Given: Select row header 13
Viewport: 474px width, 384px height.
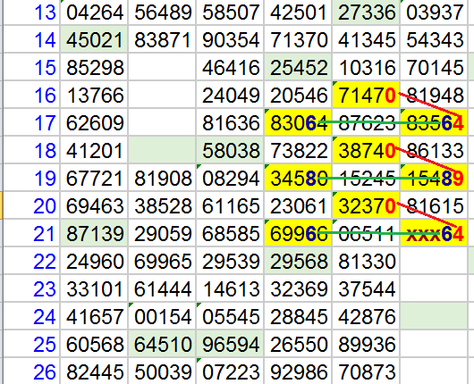Looking at the screenshot, I should pos(31,13).
